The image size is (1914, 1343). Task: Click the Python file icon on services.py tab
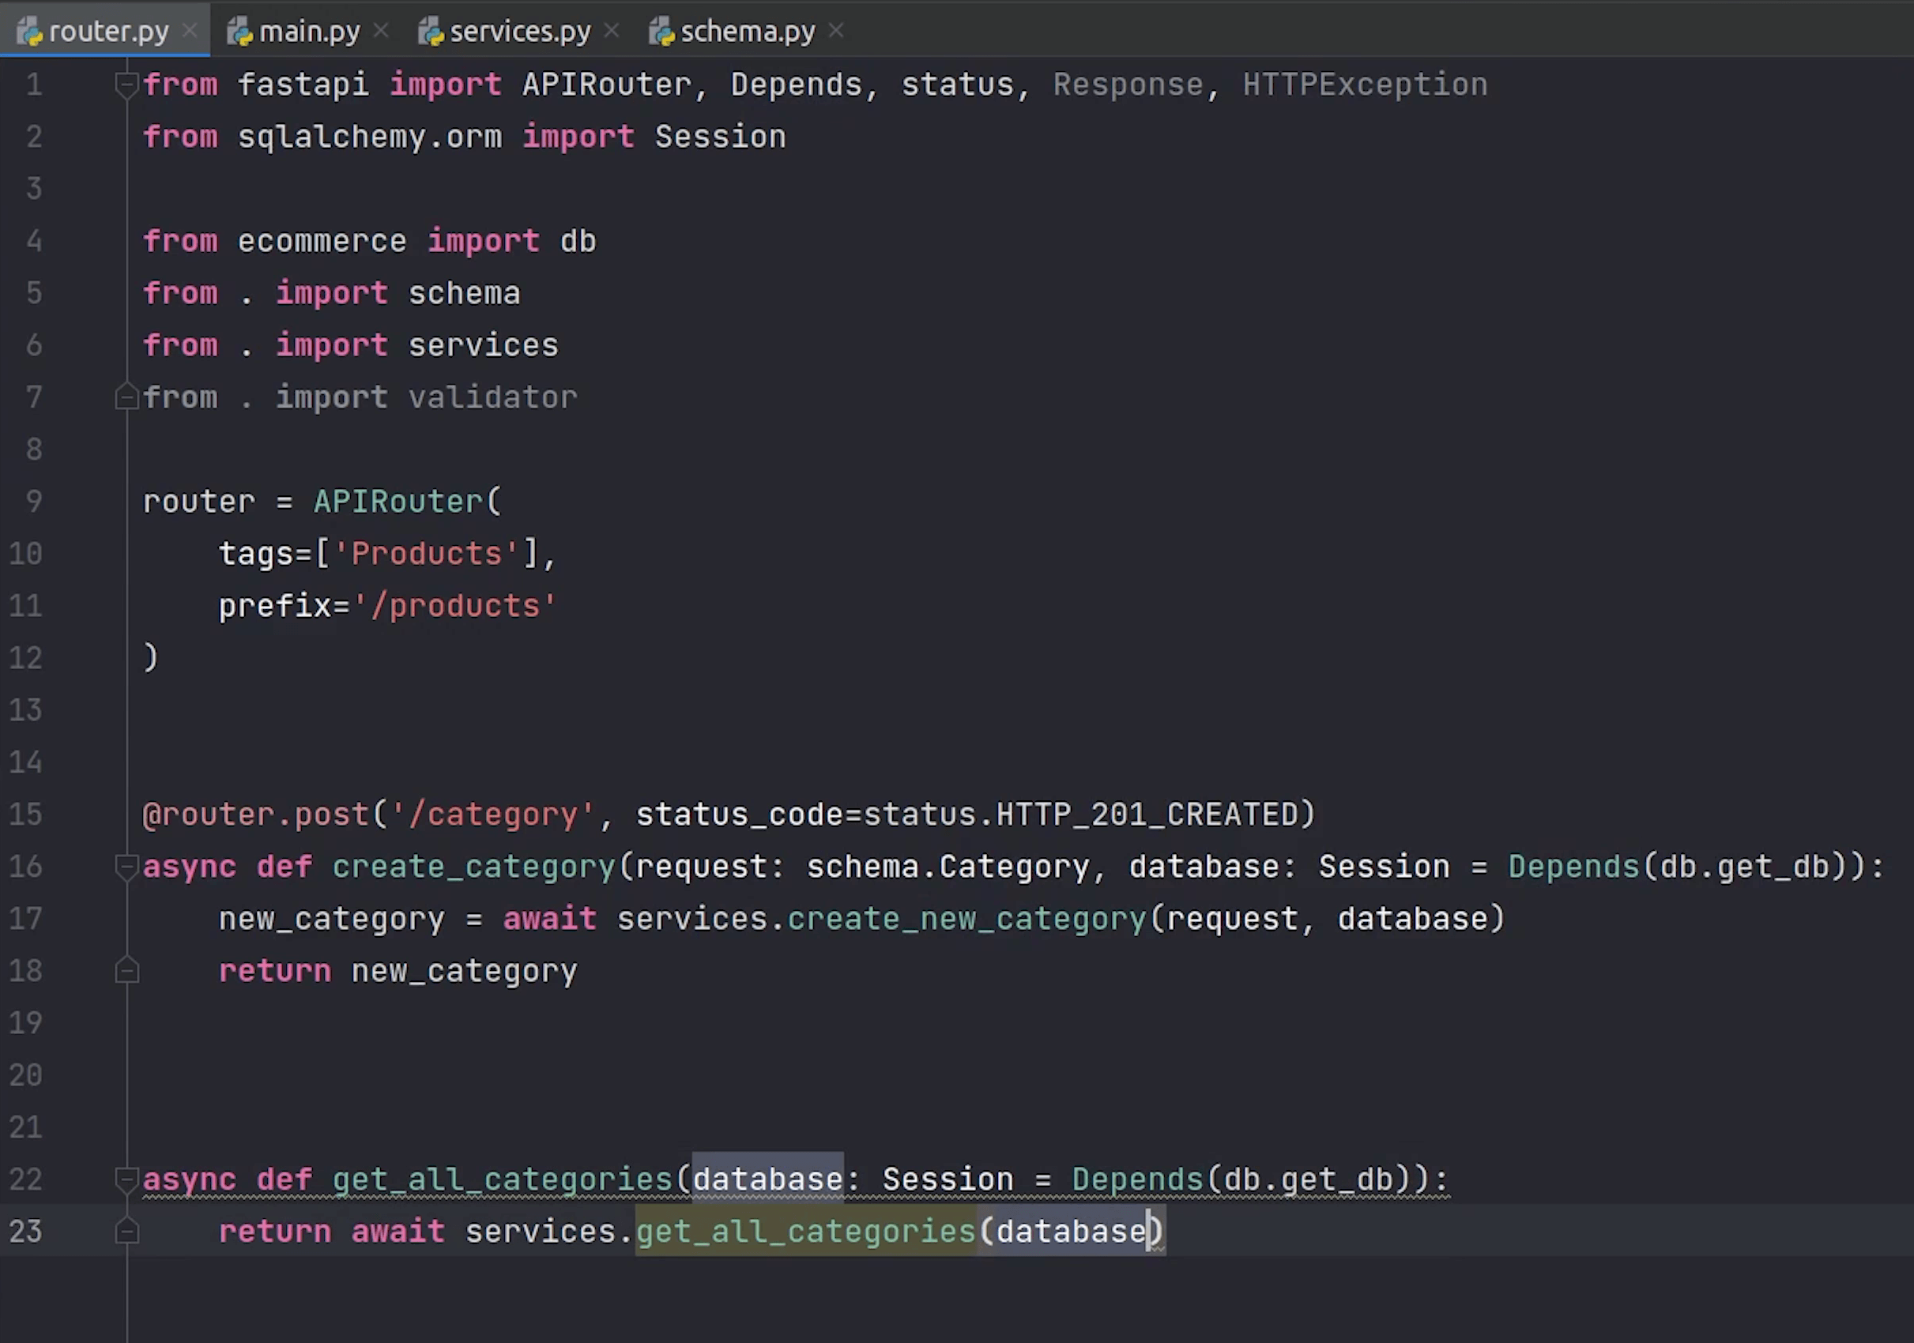point(431,32)
